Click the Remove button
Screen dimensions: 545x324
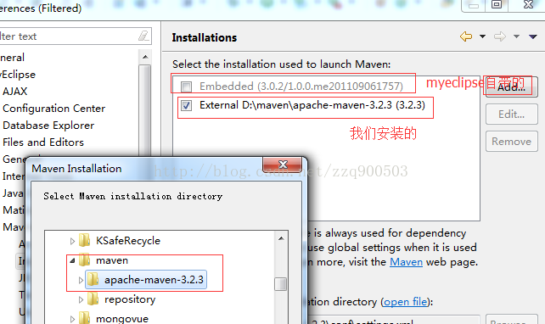click(x=511, y=142)
